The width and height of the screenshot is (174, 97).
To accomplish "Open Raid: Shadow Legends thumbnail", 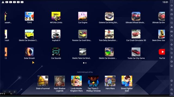I will 60,81.
